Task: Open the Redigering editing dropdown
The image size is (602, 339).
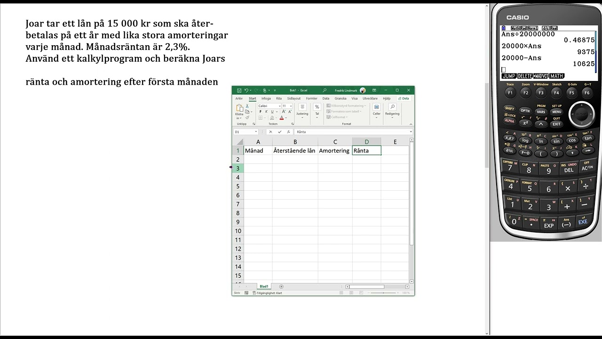Action: pyautogui.click(x=392, y=111)
